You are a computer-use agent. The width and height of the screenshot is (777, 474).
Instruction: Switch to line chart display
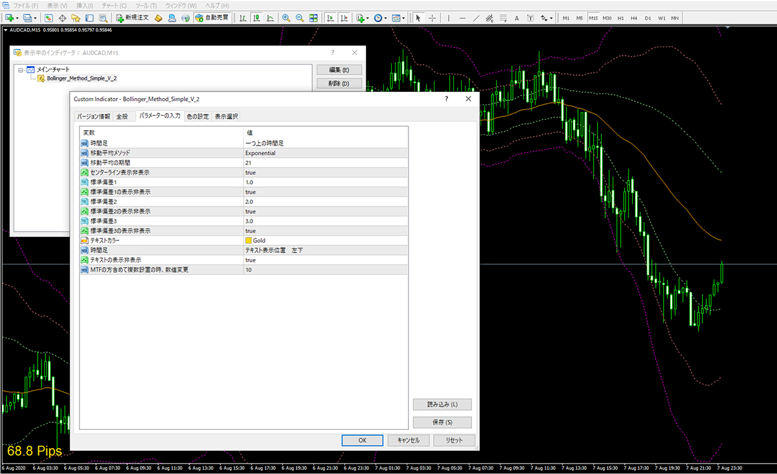[x=269, y=17]
